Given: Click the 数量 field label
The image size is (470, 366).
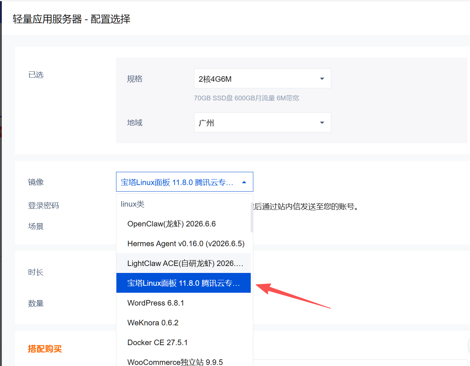Looking at the screenshot, I should (36, 303).
